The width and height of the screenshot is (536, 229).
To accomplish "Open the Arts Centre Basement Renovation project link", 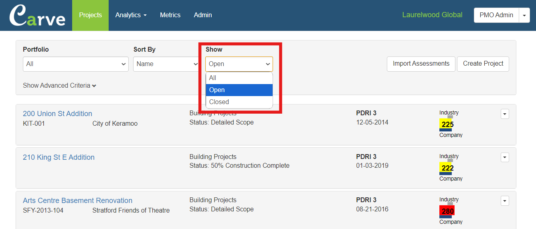I will [x=77, y=201].
